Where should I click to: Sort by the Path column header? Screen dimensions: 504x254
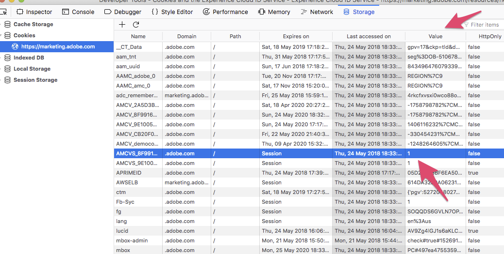(235, 36)
